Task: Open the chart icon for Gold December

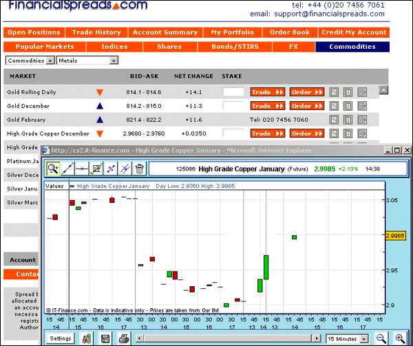Action: 334,106
